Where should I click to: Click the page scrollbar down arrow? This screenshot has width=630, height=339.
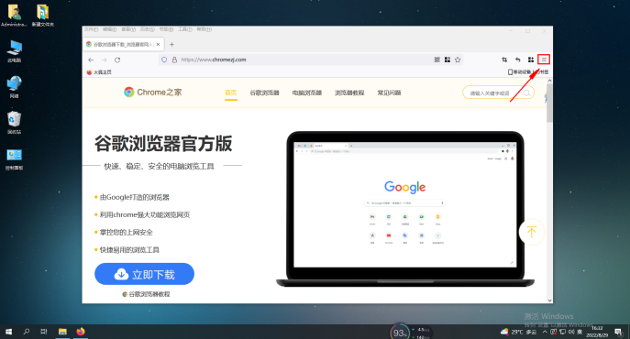point(549,301)
